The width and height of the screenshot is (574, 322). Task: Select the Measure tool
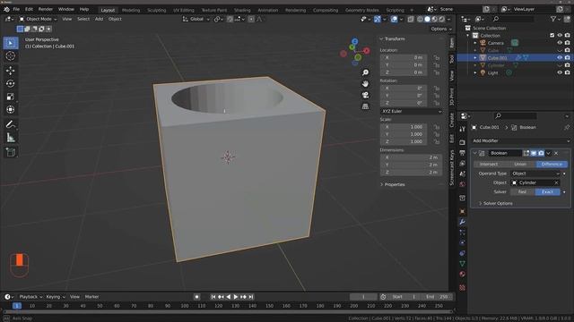point(11,137)
